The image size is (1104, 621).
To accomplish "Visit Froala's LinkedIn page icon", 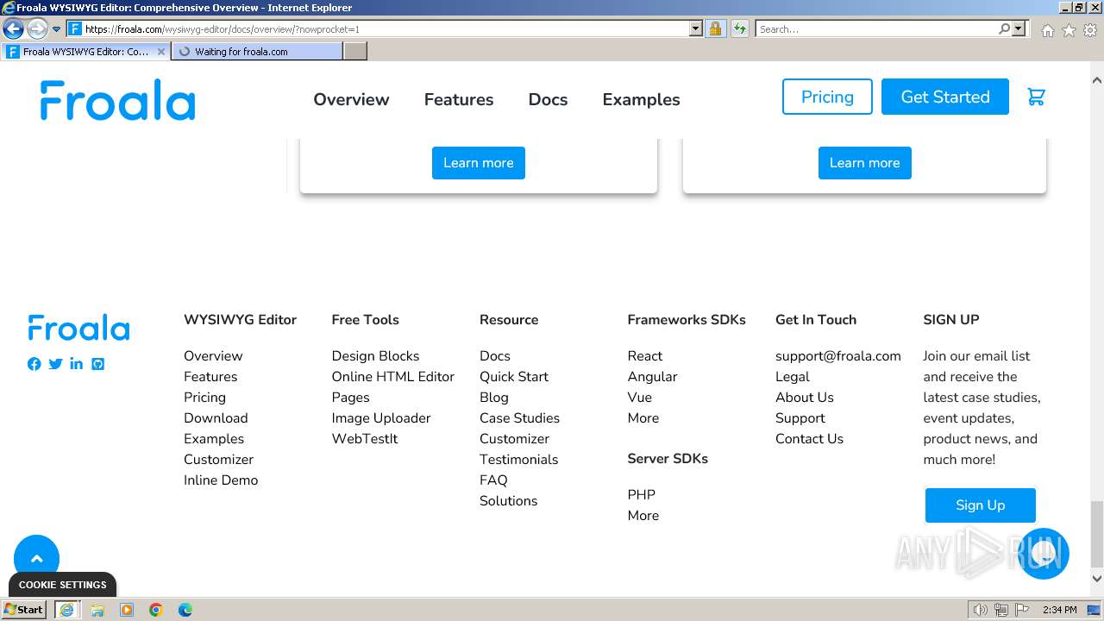I will (77, 364).
